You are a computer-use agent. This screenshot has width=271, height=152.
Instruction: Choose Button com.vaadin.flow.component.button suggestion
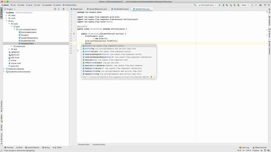(119, 46)
